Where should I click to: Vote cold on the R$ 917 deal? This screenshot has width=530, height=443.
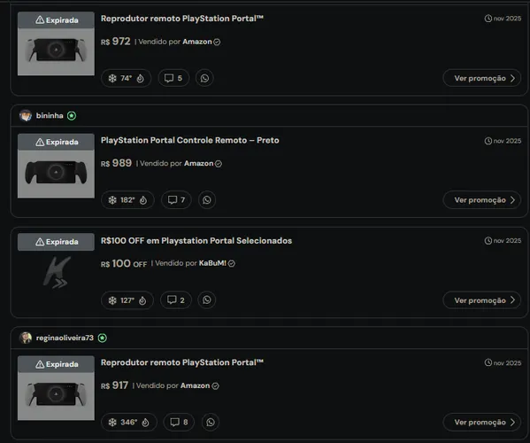tap(112, 423)
